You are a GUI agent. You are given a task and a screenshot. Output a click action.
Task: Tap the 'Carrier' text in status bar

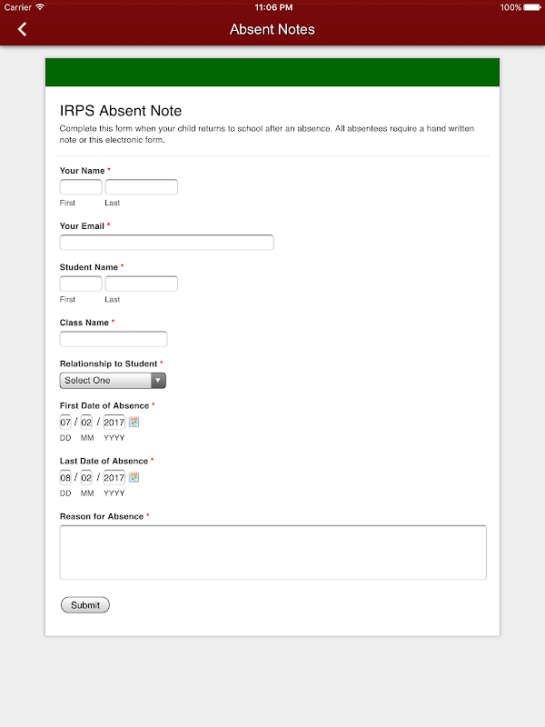coord(17,7)
